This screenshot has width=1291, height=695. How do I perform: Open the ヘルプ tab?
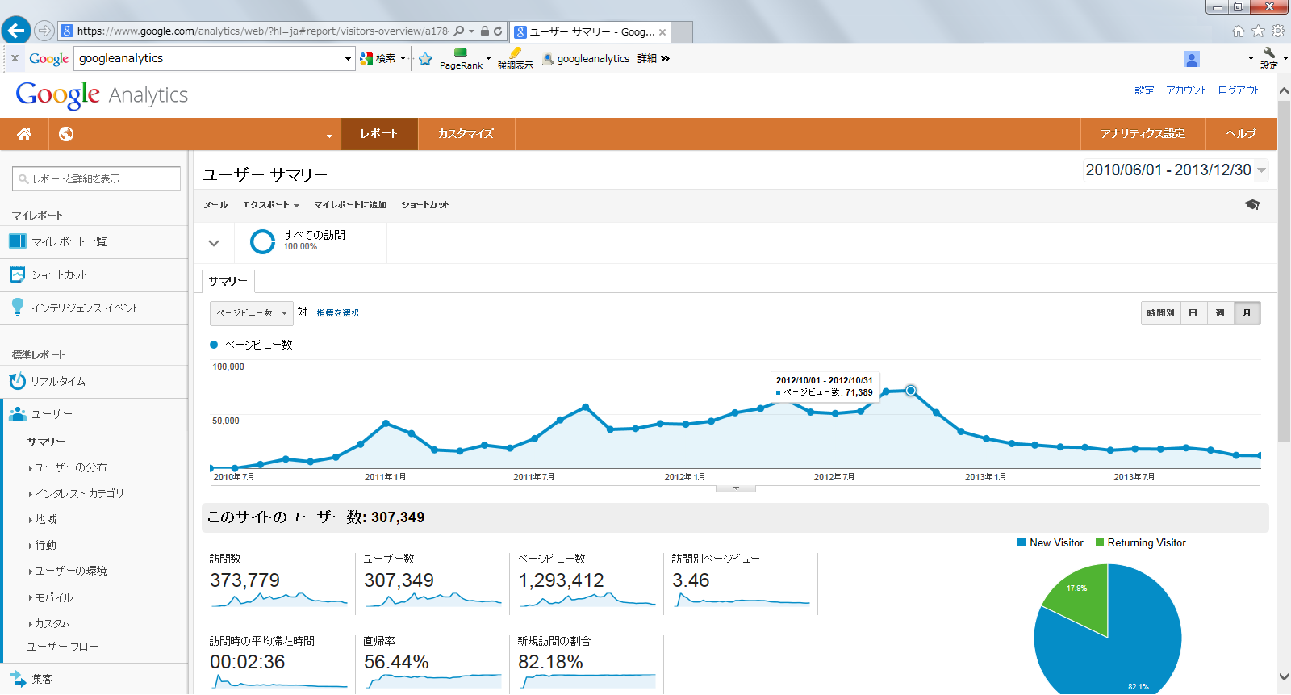(1241, 134)
